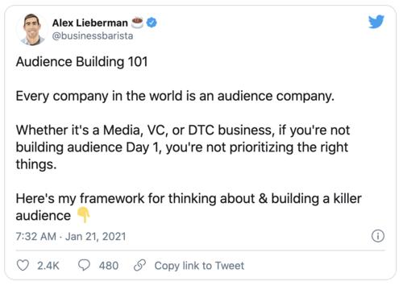Image resolution: width=403 pixels, height=290 pixels.
Task: Click the 2.4K likes count
Action: 48,266
